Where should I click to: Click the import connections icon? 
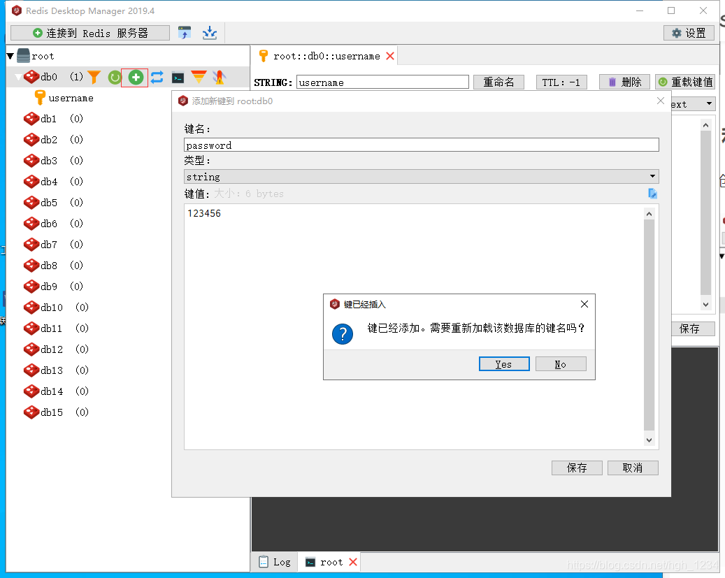pyautogui.click(x=185, y=33)
